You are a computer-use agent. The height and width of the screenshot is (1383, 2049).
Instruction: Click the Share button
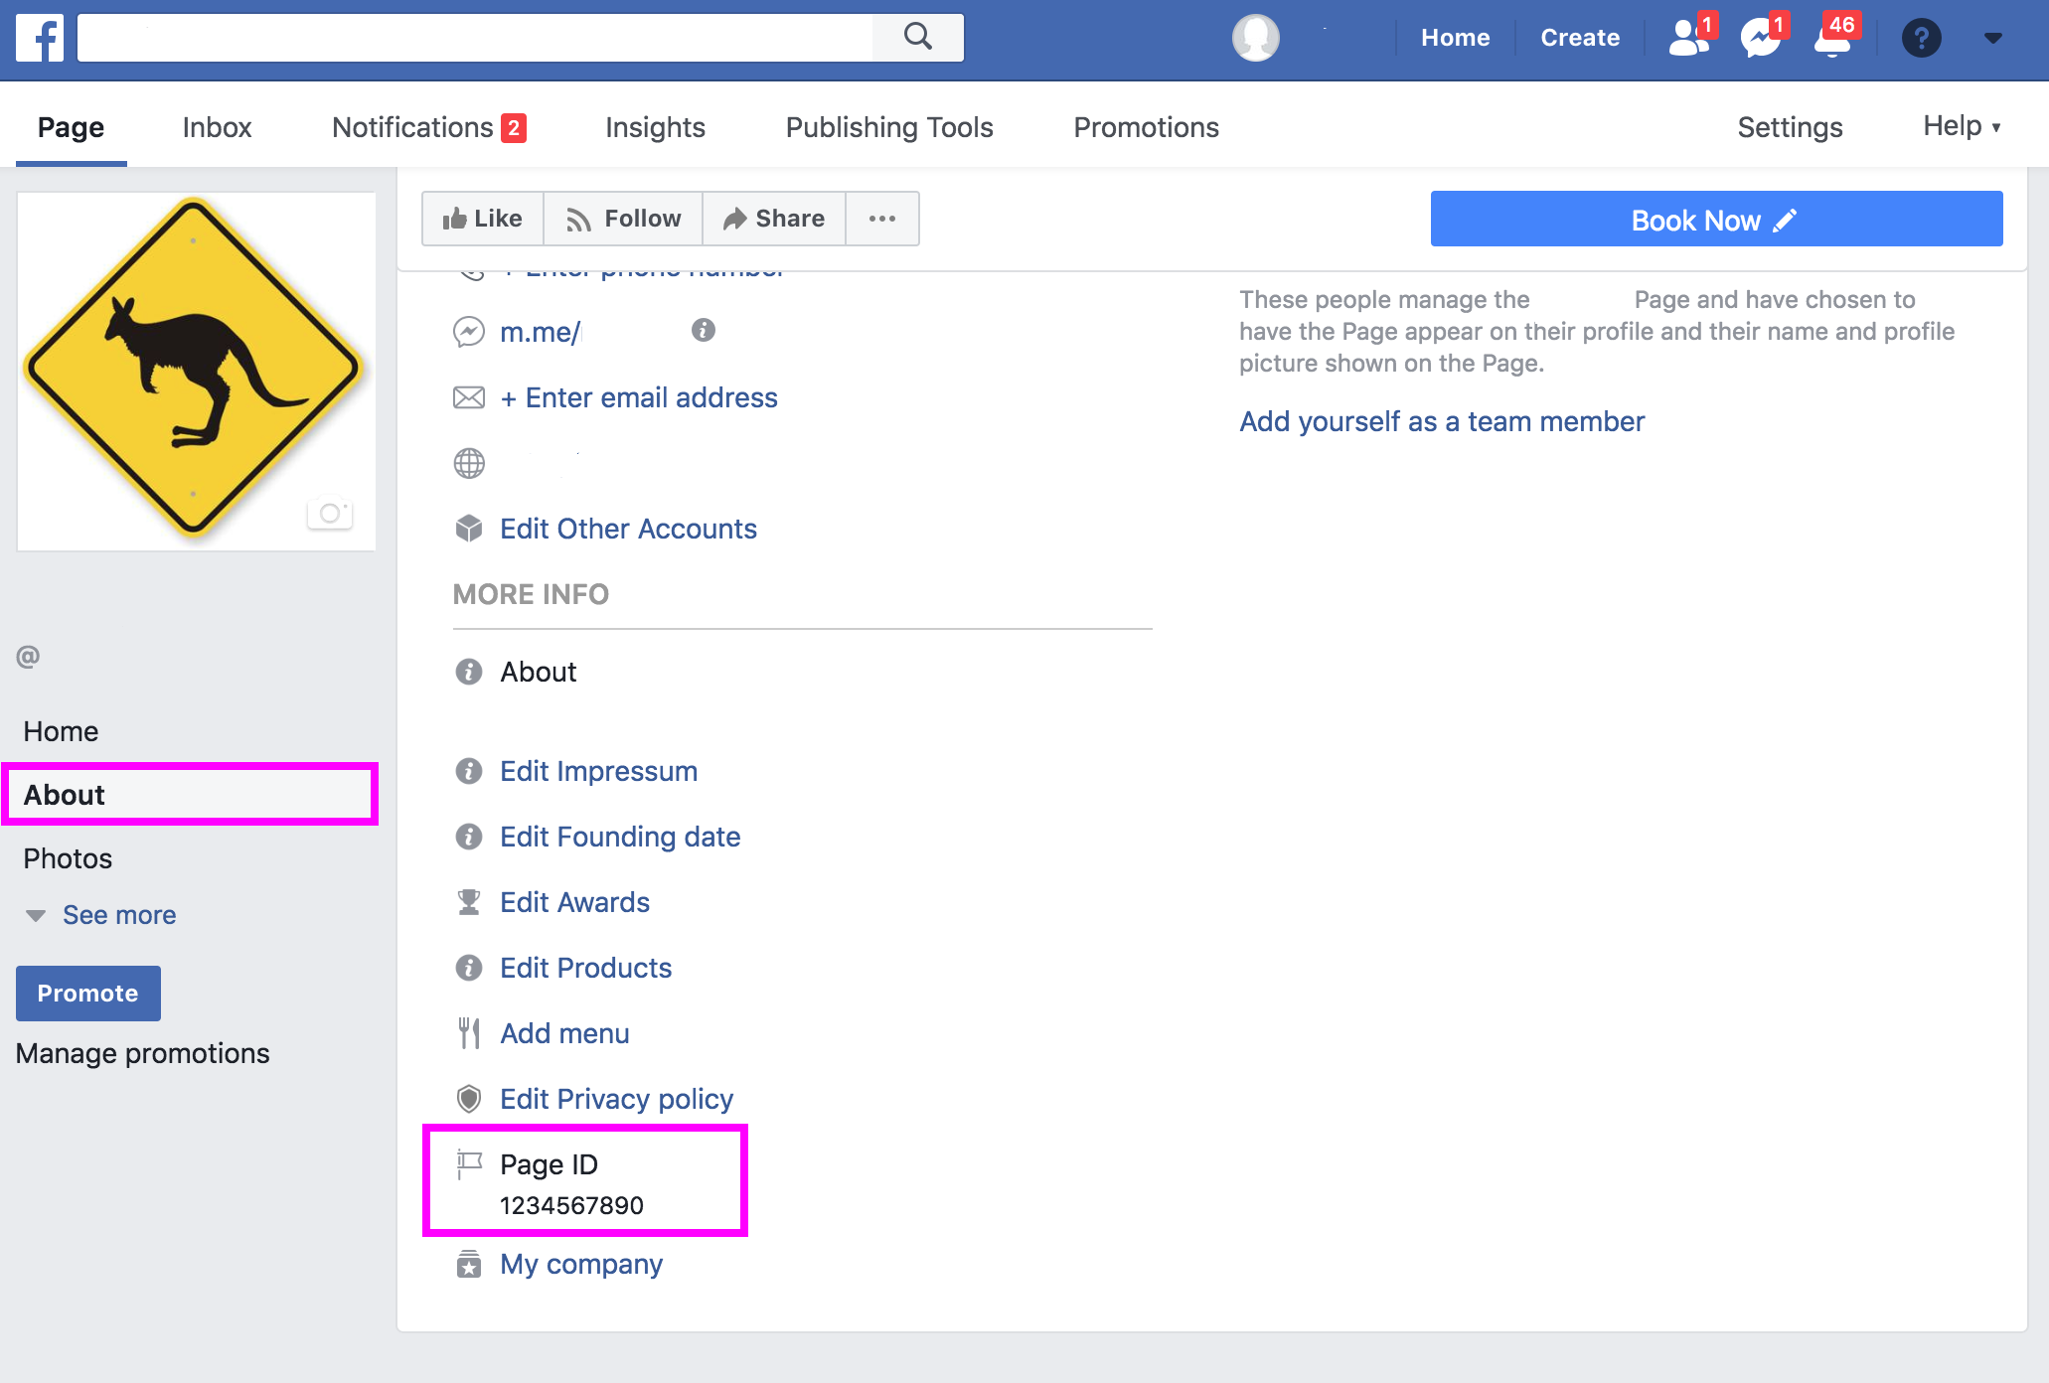[774, 219]
